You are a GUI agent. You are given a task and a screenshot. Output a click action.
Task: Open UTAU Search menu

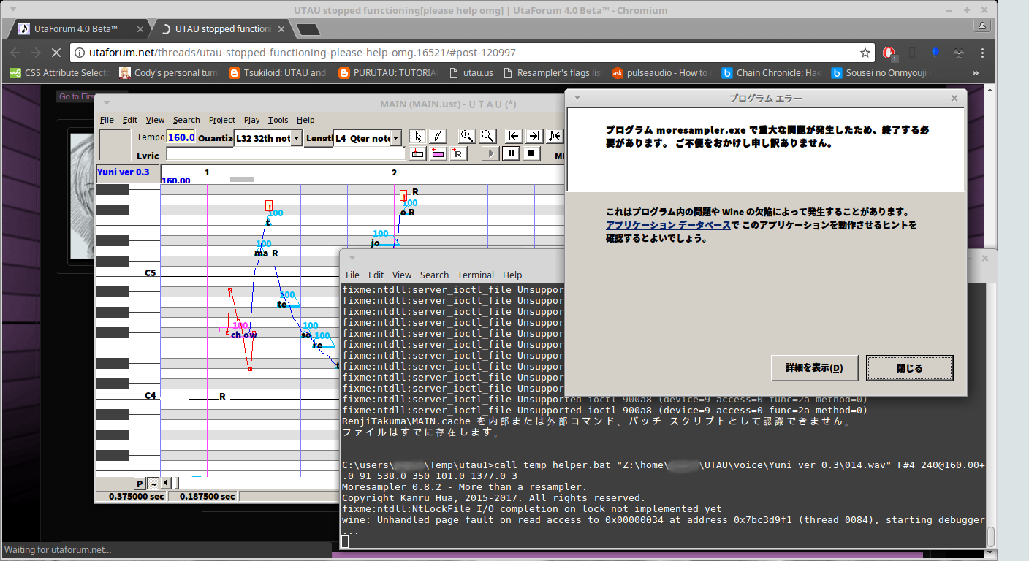[186, 120]
